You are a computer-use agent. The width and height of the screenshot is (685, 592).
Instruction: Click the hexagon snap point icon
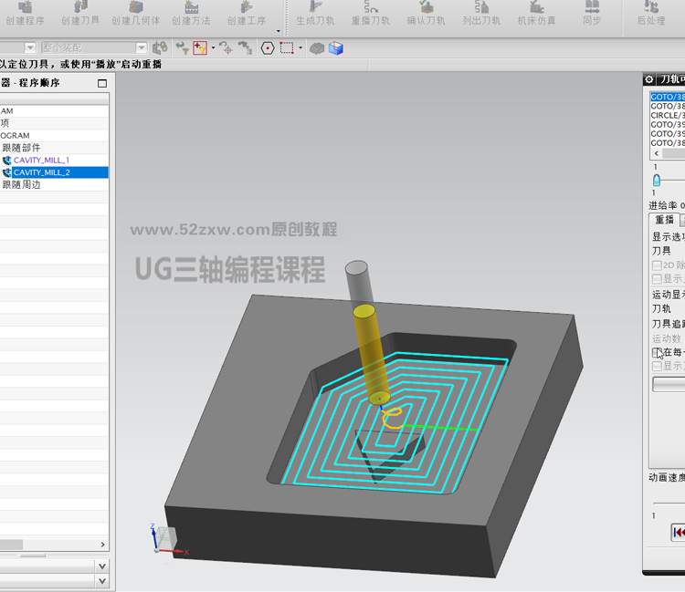[268, 48]
